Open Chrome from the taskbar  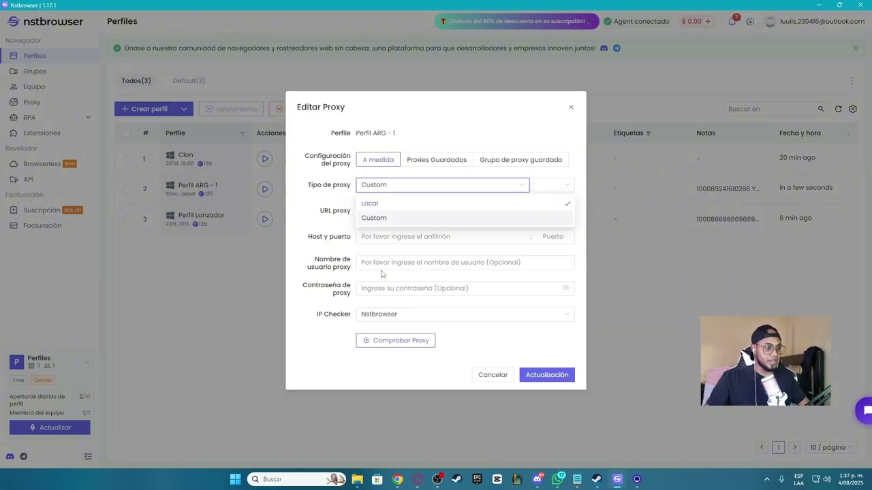[x=397, y=479]
